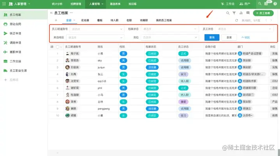Open 来自地区 filter dropdown

(x=95, y=37)
